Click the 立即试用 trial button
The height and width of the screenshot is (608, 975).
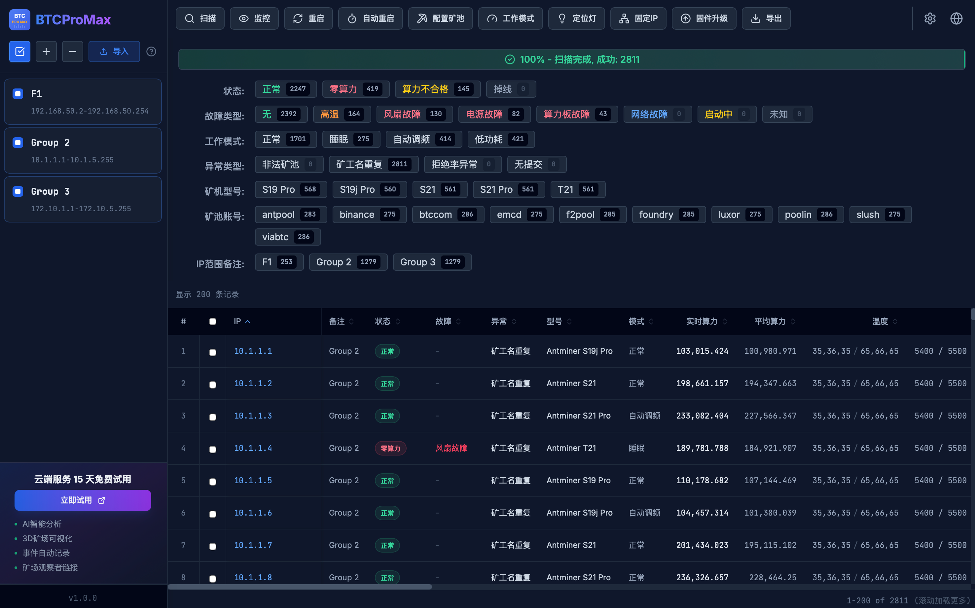[83, 500]
